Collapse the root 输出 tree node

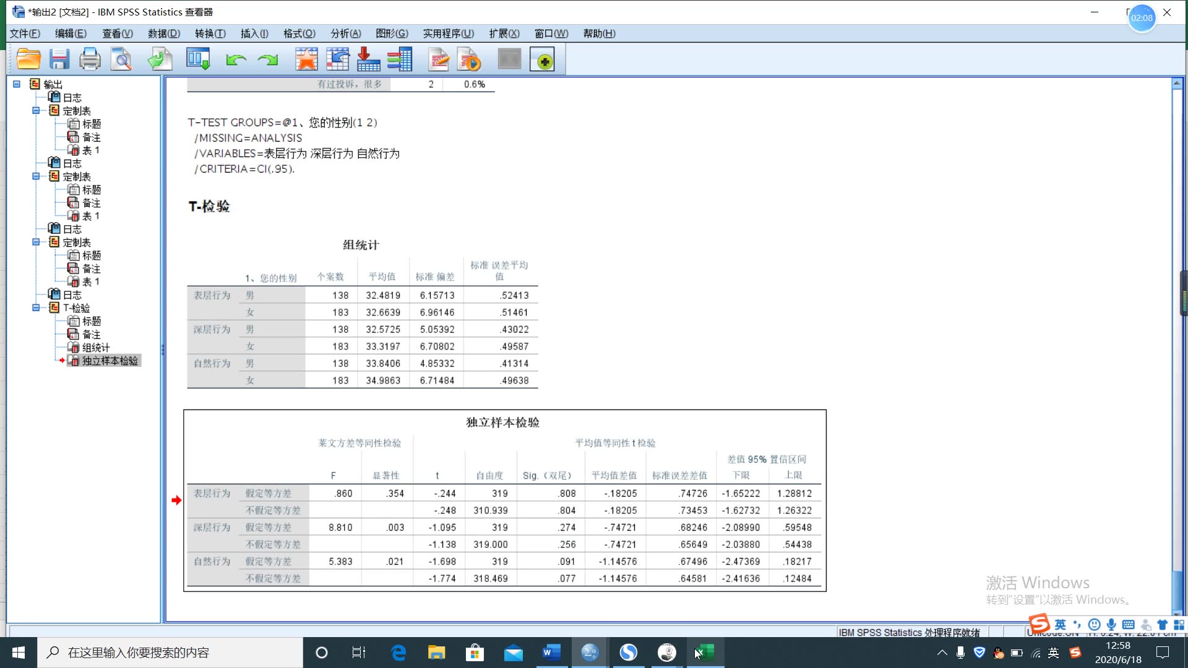[17, 84]
